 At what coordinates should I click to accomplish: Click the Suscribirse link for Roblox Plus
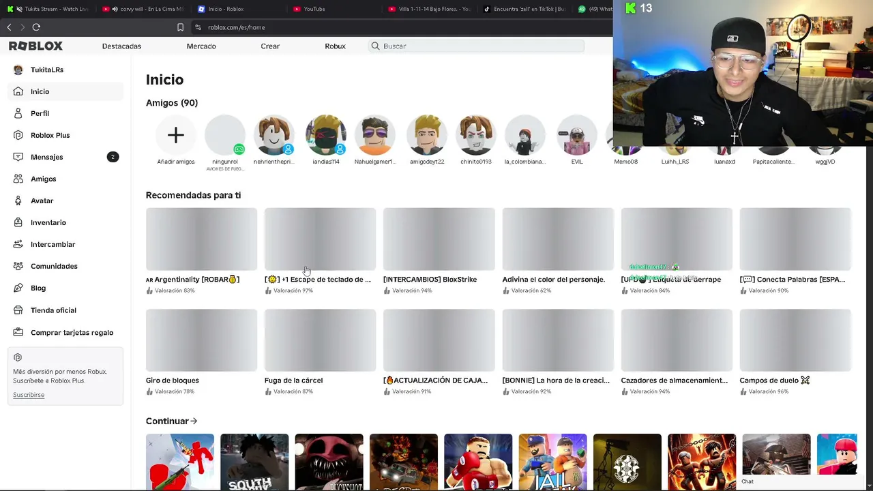[x=29, y=395]
